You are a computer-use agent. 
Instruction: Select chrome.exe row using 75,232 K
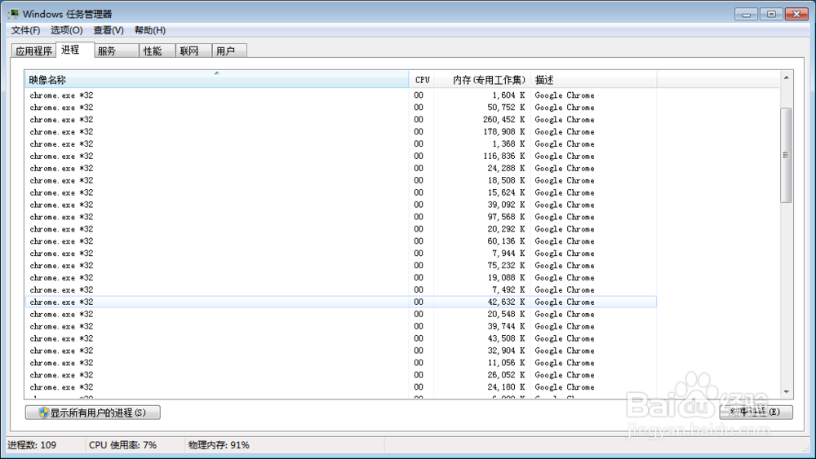click(340, 266)
